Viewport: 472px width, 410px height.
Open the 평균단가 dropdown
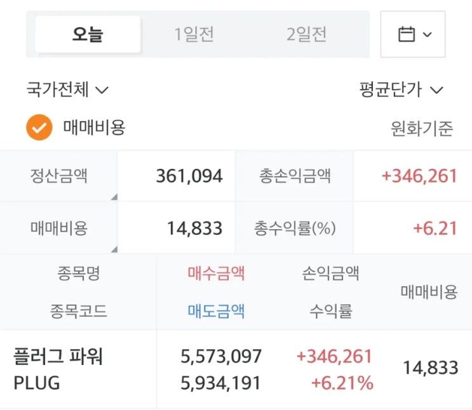[400, 89]
